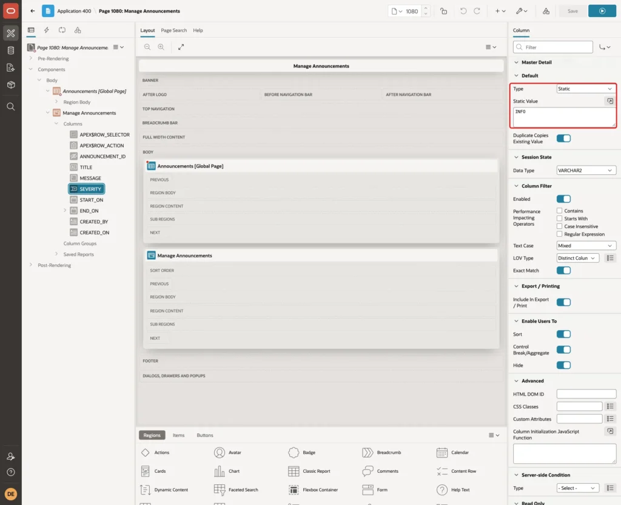Open App Builder from left sidebar
The height and width of the screenshot is (505, 621).
[x=11, y=33]
